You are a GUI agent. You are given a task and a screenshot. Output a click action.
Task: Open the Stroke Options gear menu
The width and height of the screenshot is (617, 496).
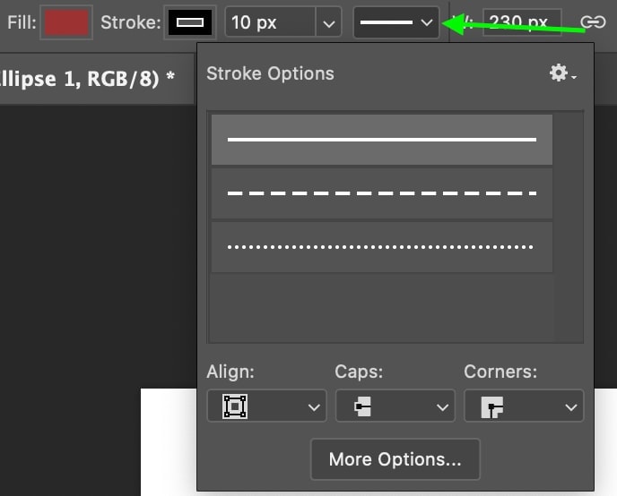coord(562,73)
